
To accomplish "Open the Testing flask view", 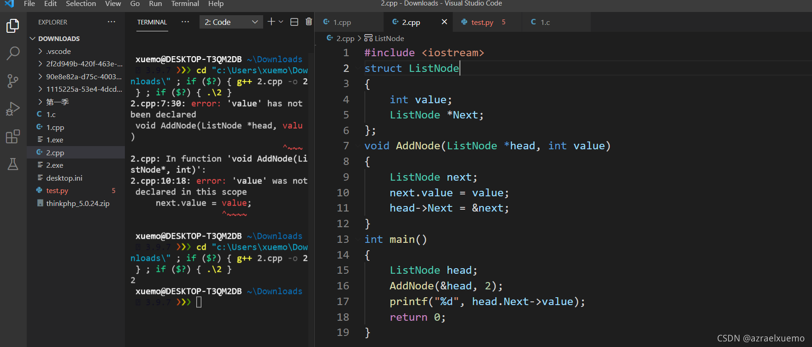I will pos(13,164).
